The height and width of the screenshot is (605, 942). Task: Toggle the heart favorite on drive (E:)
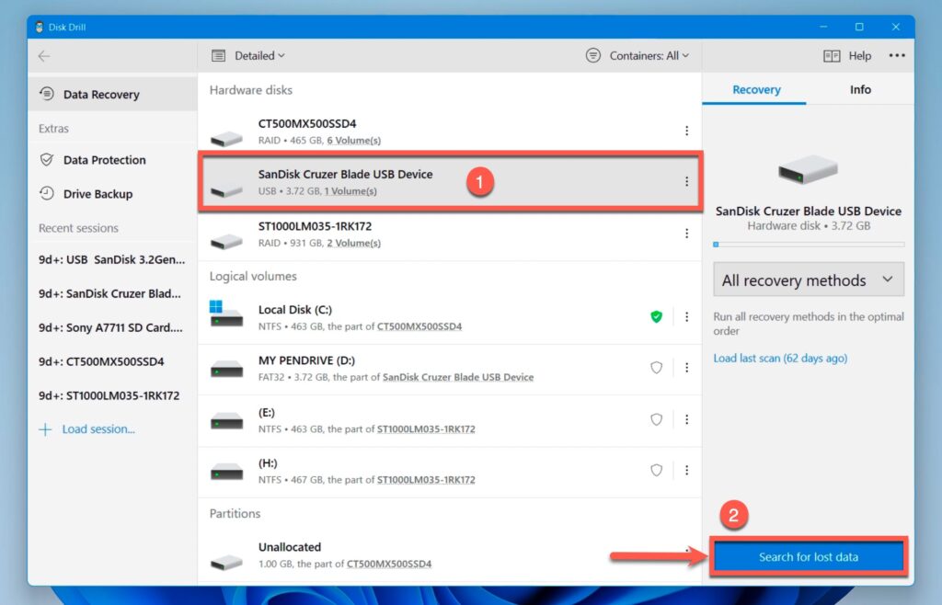pos(656,418)
